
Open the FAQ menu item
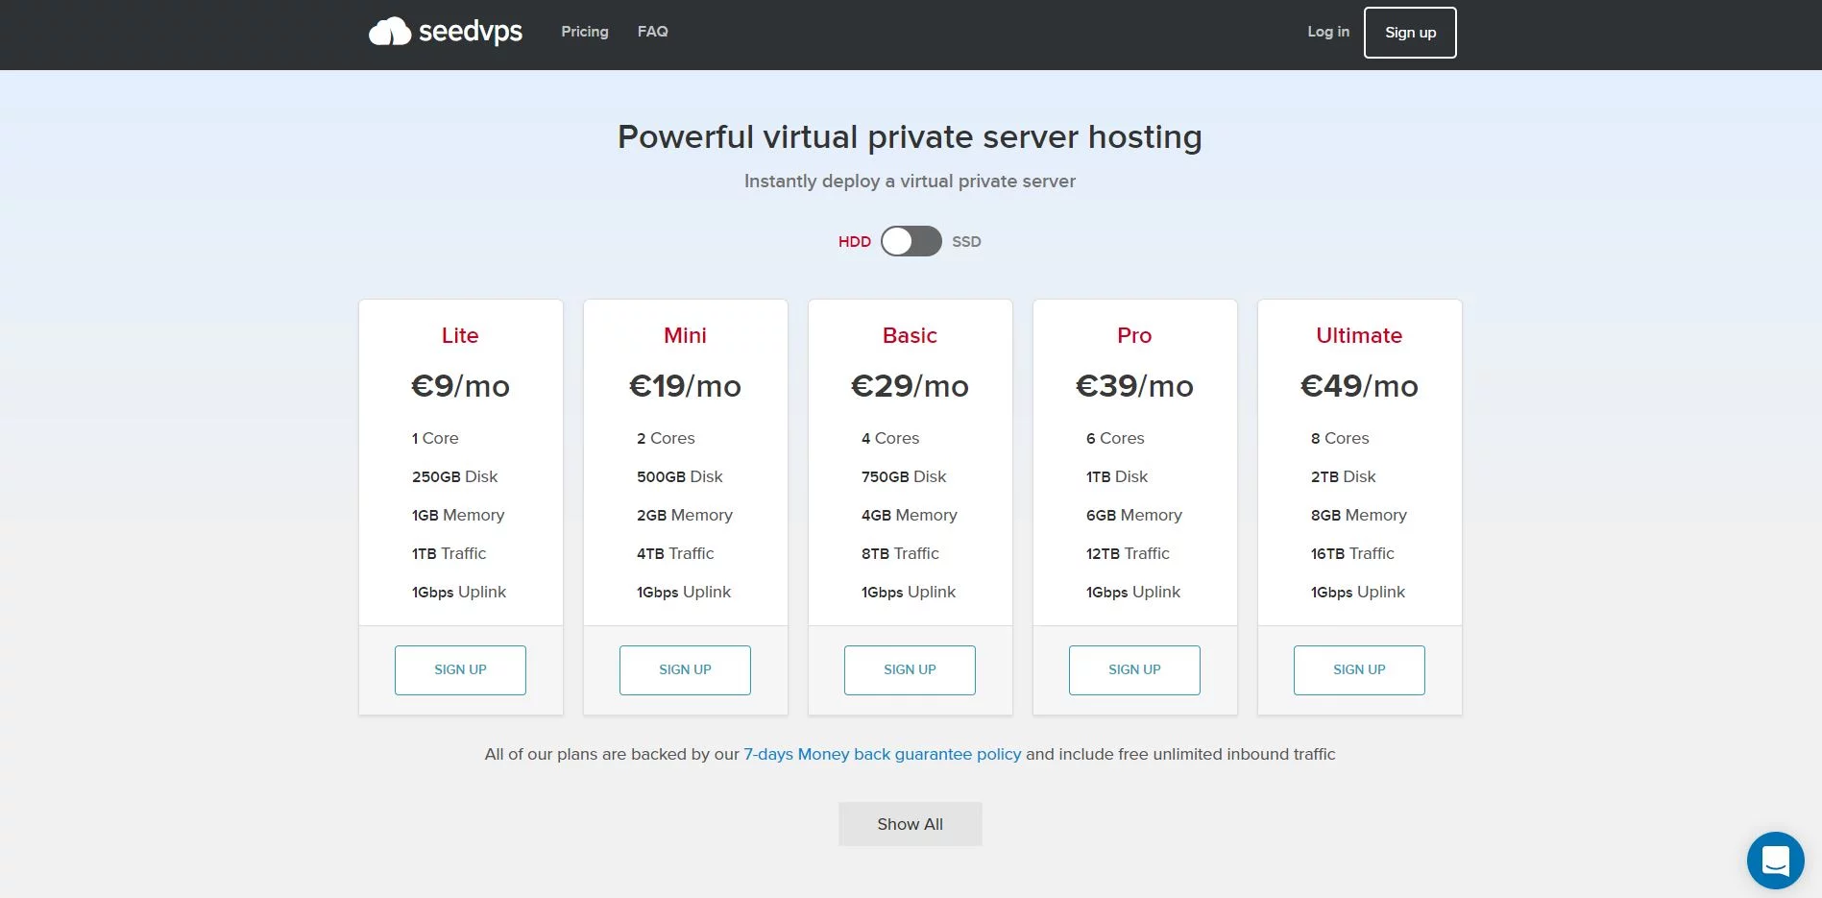[x=653, y=32]
